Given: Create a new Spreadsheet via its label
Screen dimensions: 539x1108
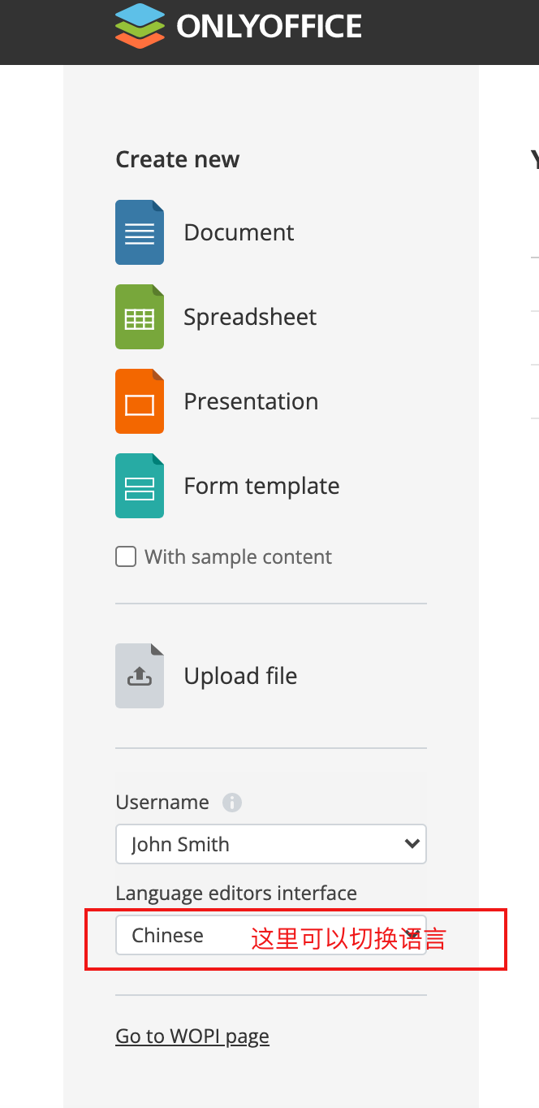Looking at the screenshot, I should click(x=250, y=317).
